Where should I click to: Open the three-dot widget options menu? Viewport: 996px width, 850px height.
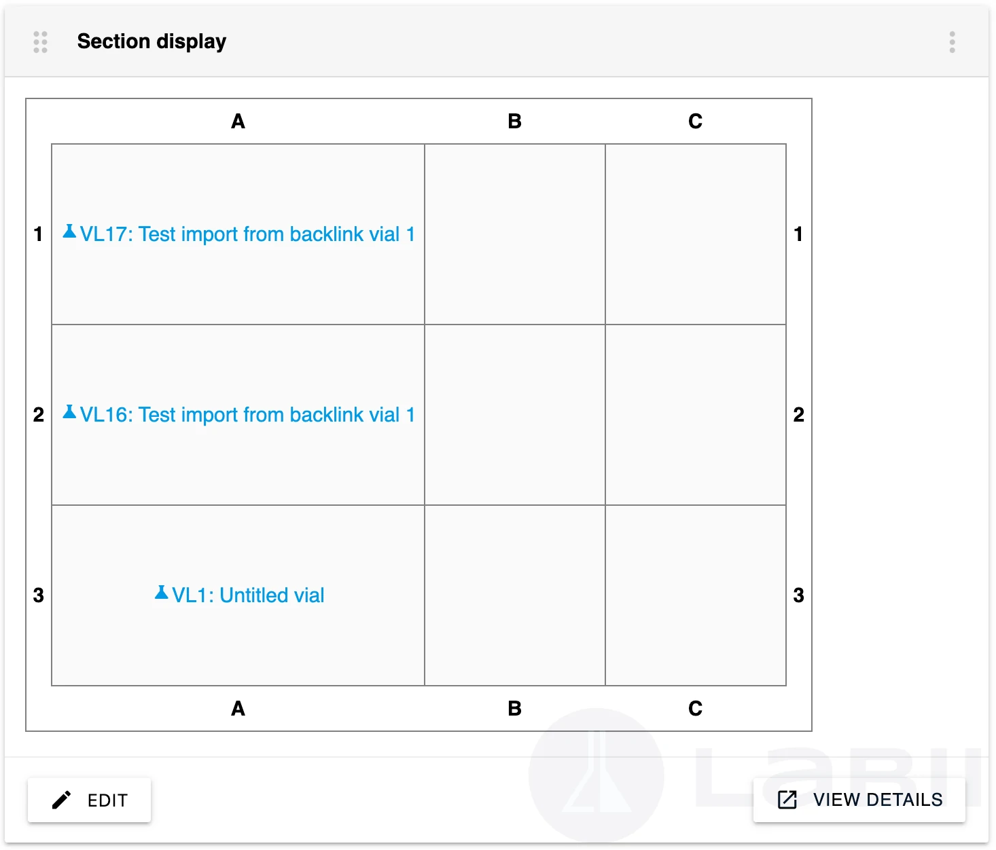(x=952, y=42)
